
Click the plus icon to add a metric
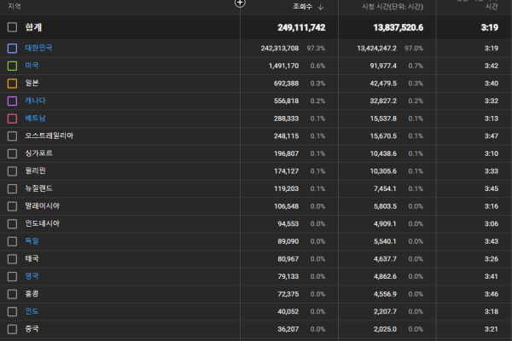click(240, 3)
